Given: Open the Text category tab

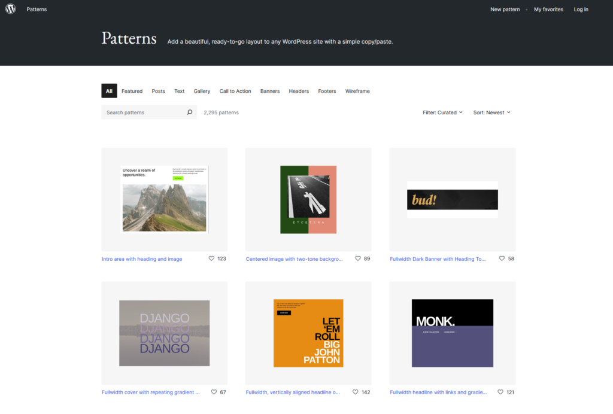Looking at the screenshot, I should tap(180, 91).
